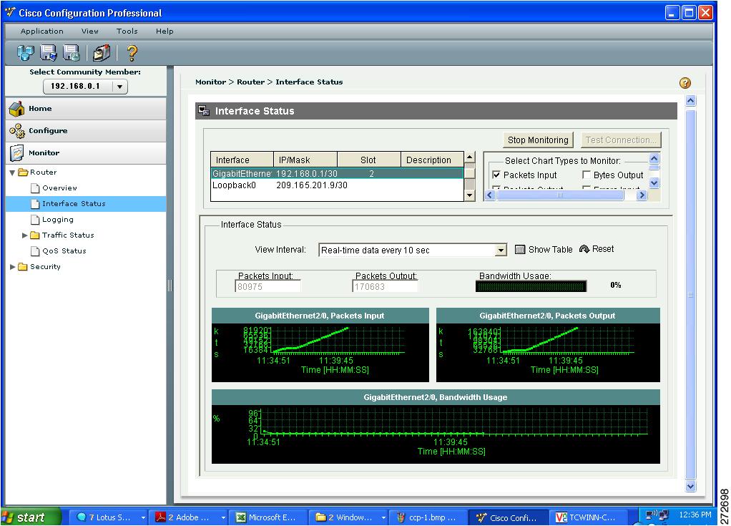Viewport: 731px width, 526px height.
Task: Select Interface Status in the tree
Action: click(86, 204)
